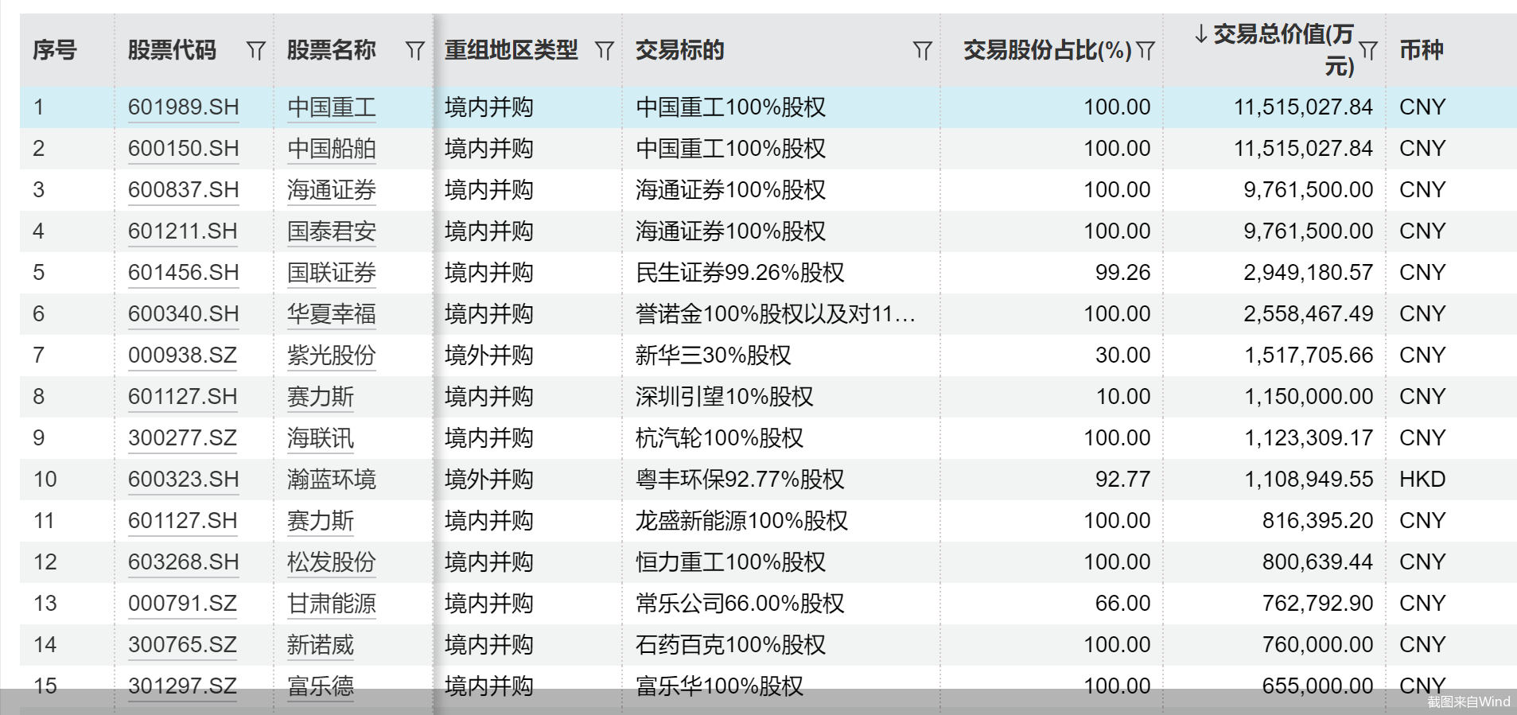
Task: Select the HKD currency cell
Action: click(1422, 480)
